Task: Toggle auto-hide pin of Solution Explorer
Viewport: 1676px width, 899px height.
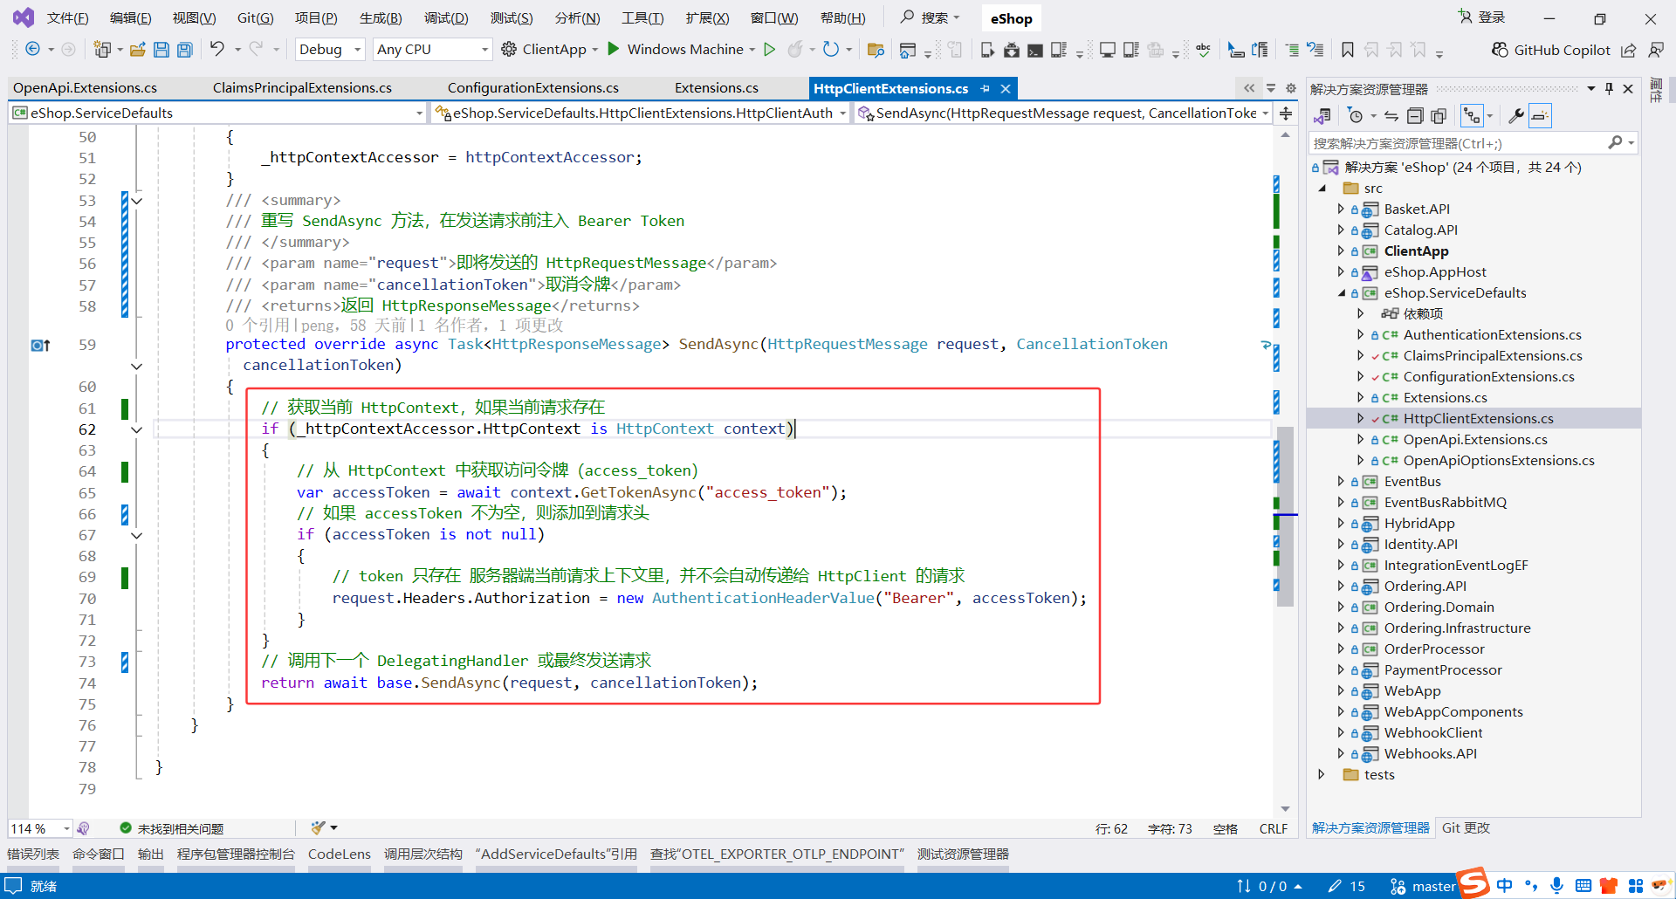Action: [1609, 88]
